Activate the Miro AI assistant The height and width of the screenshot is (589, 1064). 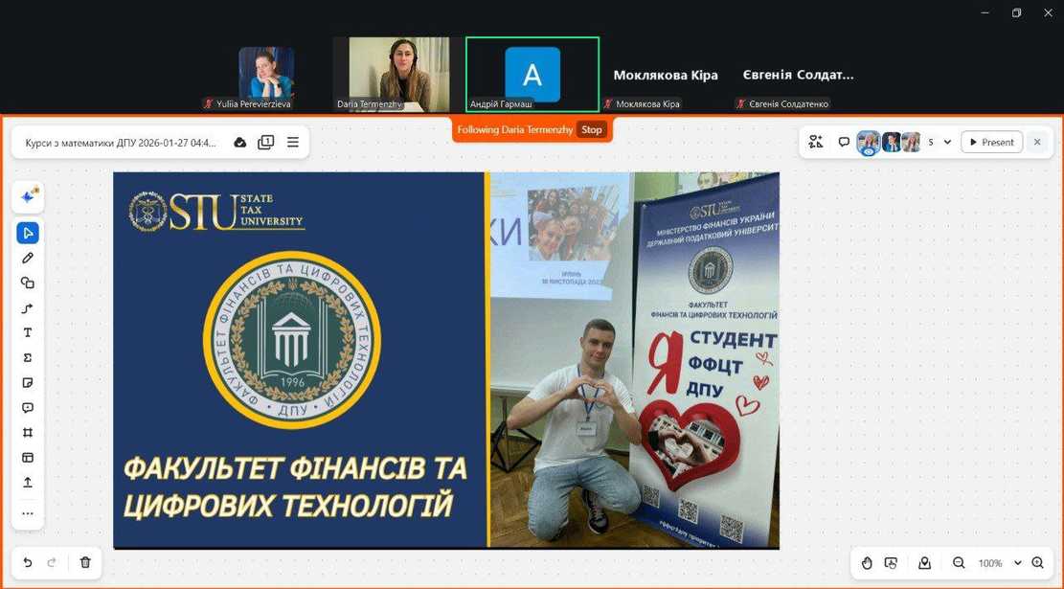click(28, 196)
